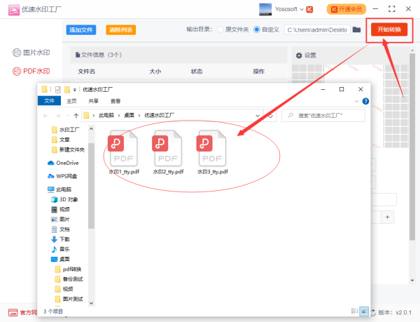420x322 pixels.
Task: Open the 文章 folder in the navigation pane
Action: (x=61, y=140)
